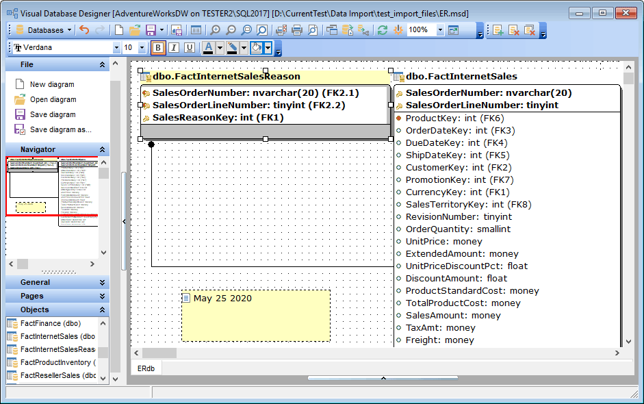Apply the font color A button
Viewport: 644px width, 404px height.
(209, 48)
